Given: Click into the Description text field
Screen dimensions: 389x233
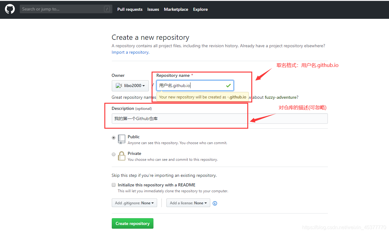Looking at the screenshot, I should [x=220, y=119].
